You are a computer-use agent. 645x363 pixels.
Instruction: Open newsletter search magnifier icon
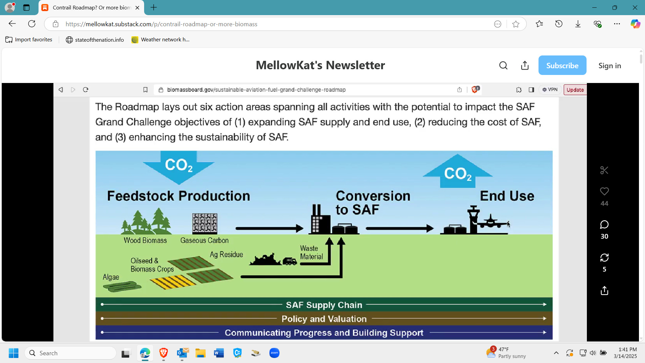(x=503, y=66)
